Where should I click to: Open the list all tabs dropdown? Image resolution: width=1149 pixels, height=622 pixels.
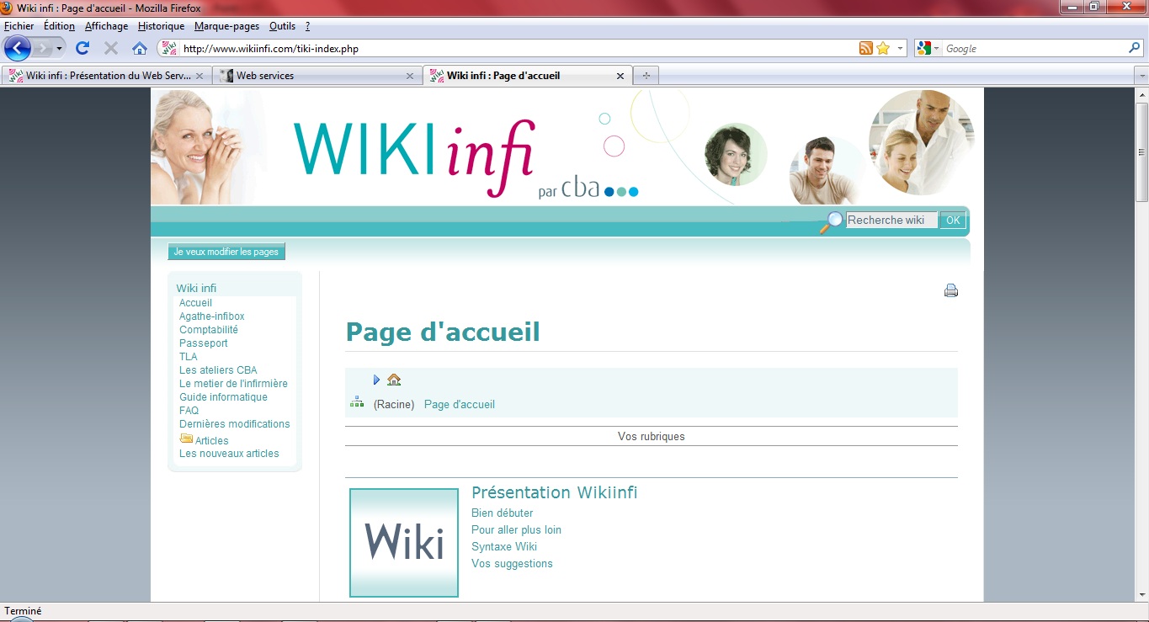1141,76
